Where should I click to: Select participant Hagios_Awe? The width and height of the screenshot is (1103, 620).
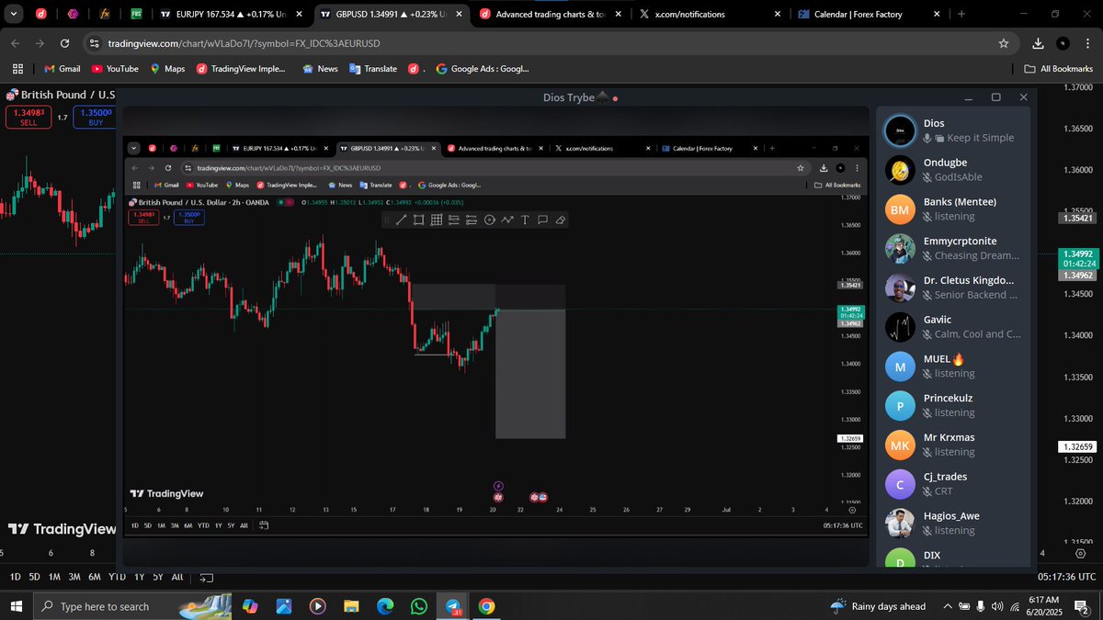954,524
